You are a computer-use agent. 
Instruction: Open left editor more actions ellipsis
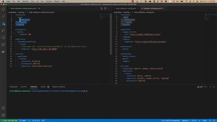tap(108, 8)
